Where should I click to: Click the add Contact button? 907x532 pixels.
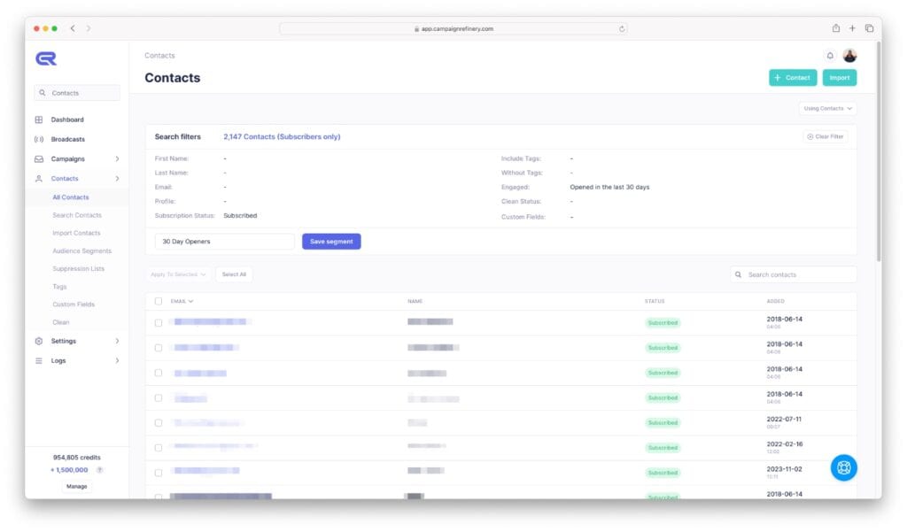[793, 78]
